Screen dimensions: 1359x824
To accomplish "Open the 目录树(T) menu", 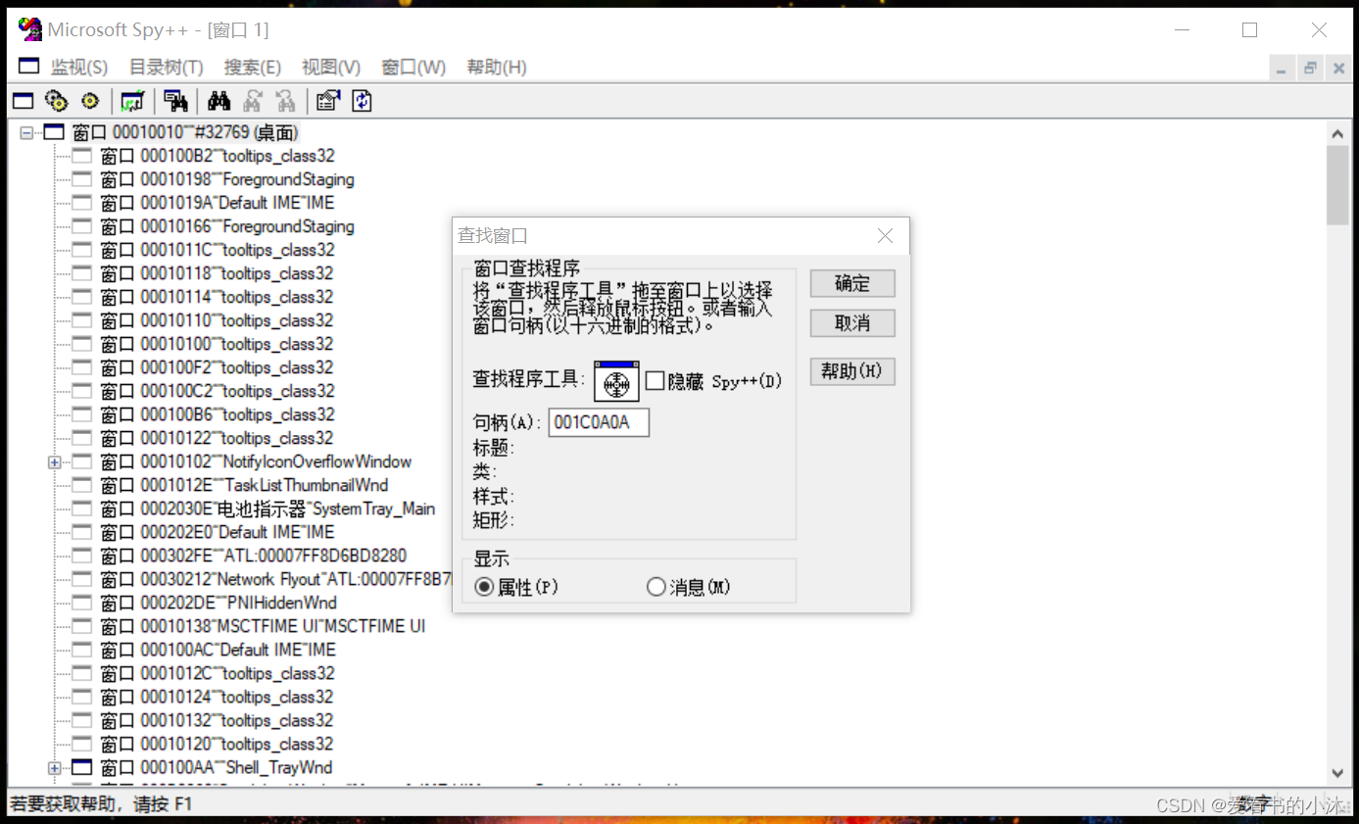I will (167, 67).
